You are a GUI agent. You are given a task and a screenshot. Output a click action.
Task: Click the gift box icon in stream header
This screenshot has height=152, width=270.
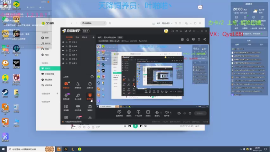point(182,39)
